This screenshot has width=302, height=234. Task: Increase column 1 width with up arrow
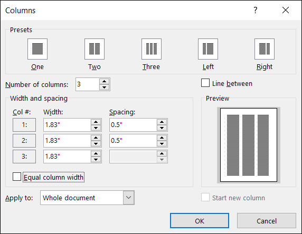(x=96, y=122)
